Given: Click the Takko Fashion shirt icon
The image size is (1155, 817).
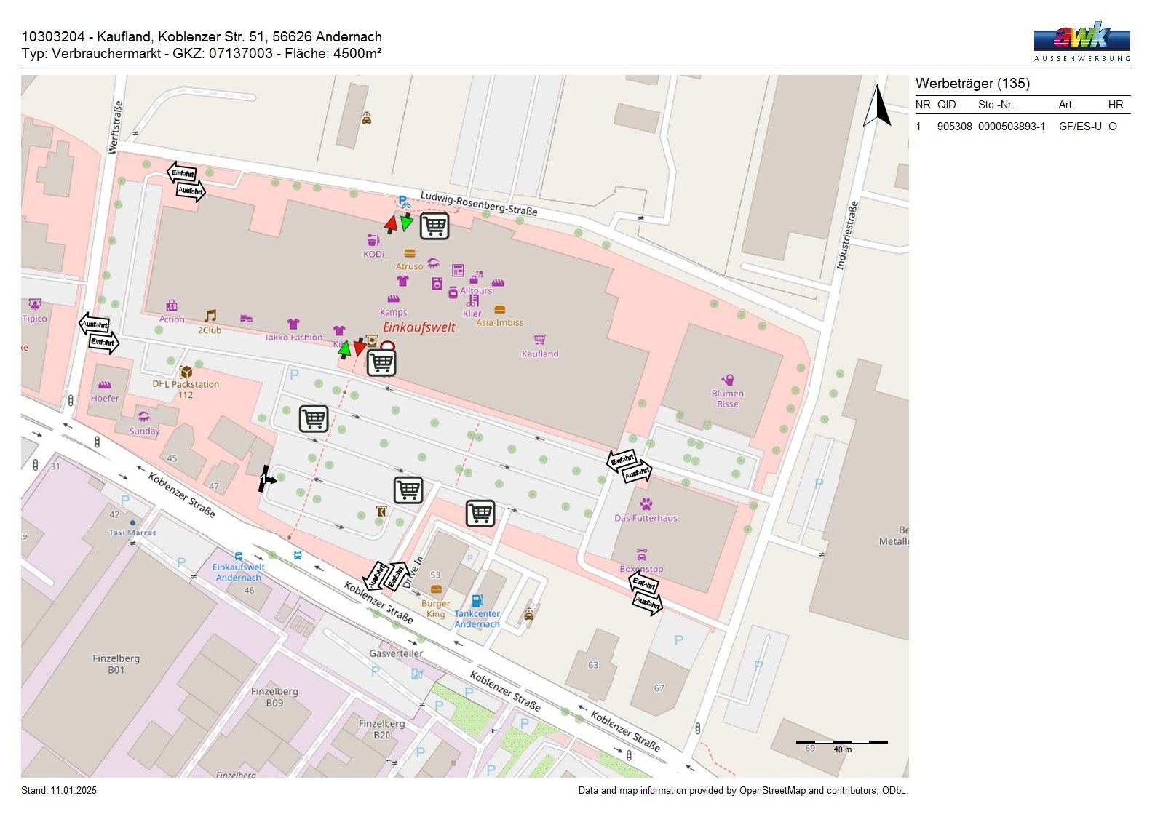Looking at the screenshot, I should click(293, 324).
